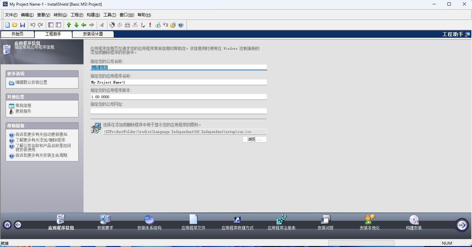Click the green up arrow toolbar icon
The width and height of the screenshot is (472, 247).
pyautogui.click(x=69, y=25)
